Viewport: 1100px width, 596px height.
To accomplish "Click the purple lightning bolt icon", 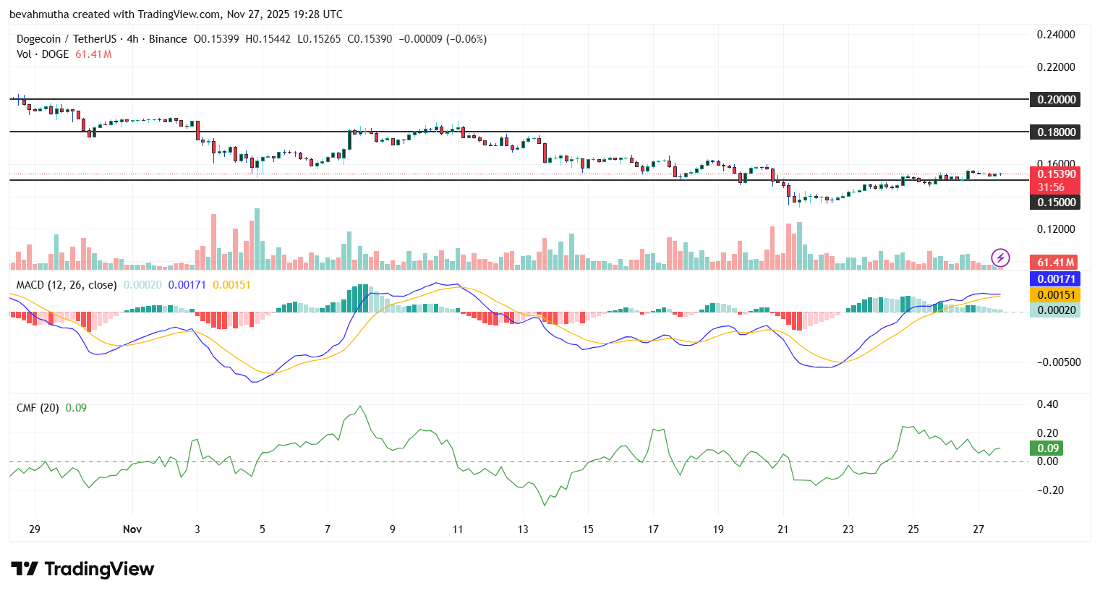I will coord(1000,257).
